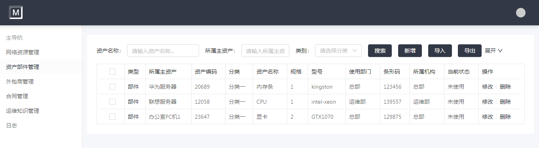Open the user avatar menu
The width and height of the screenshot is (539, 148).
click(521, 13)
